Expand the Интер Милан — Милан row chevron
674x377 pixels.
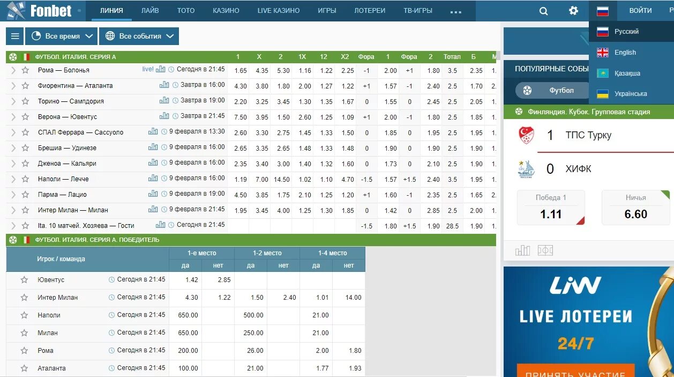(13, 210)
